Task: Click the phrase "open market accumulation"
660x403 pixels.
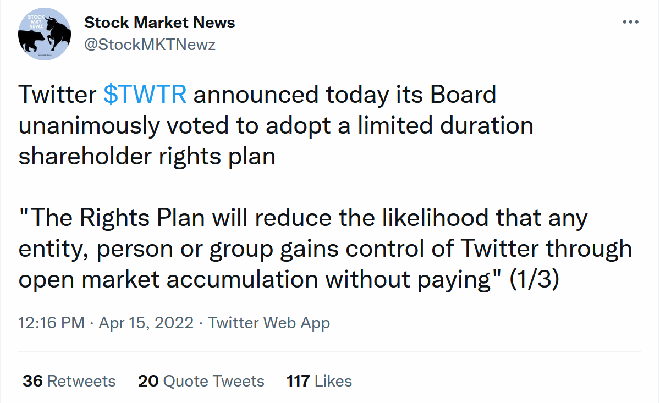Action: click(x=168, y=279)
